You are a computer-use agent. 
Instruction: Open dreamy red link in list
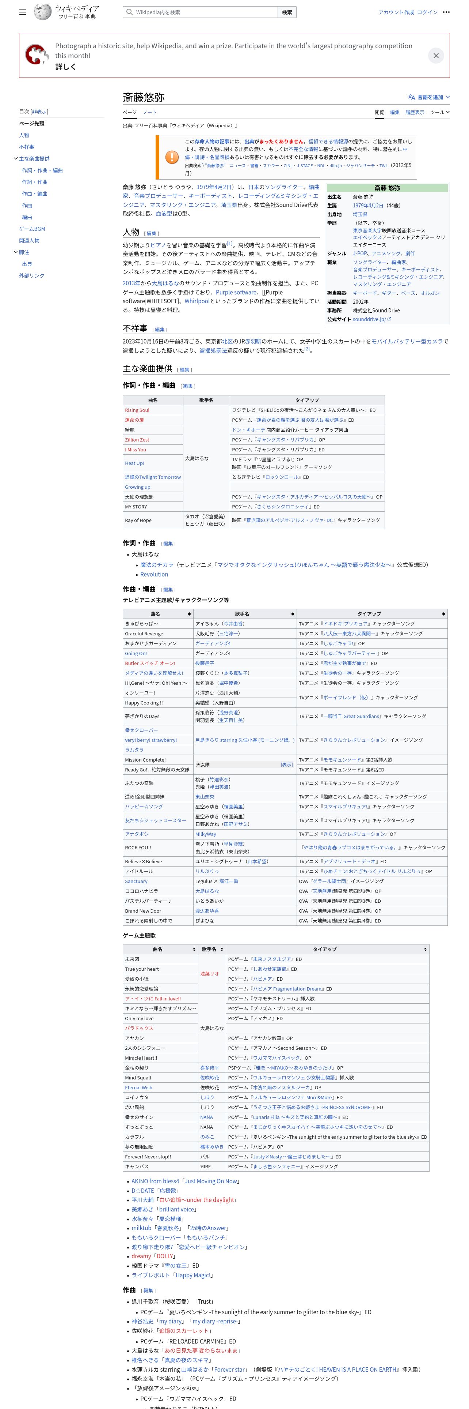click(141, 1256)
